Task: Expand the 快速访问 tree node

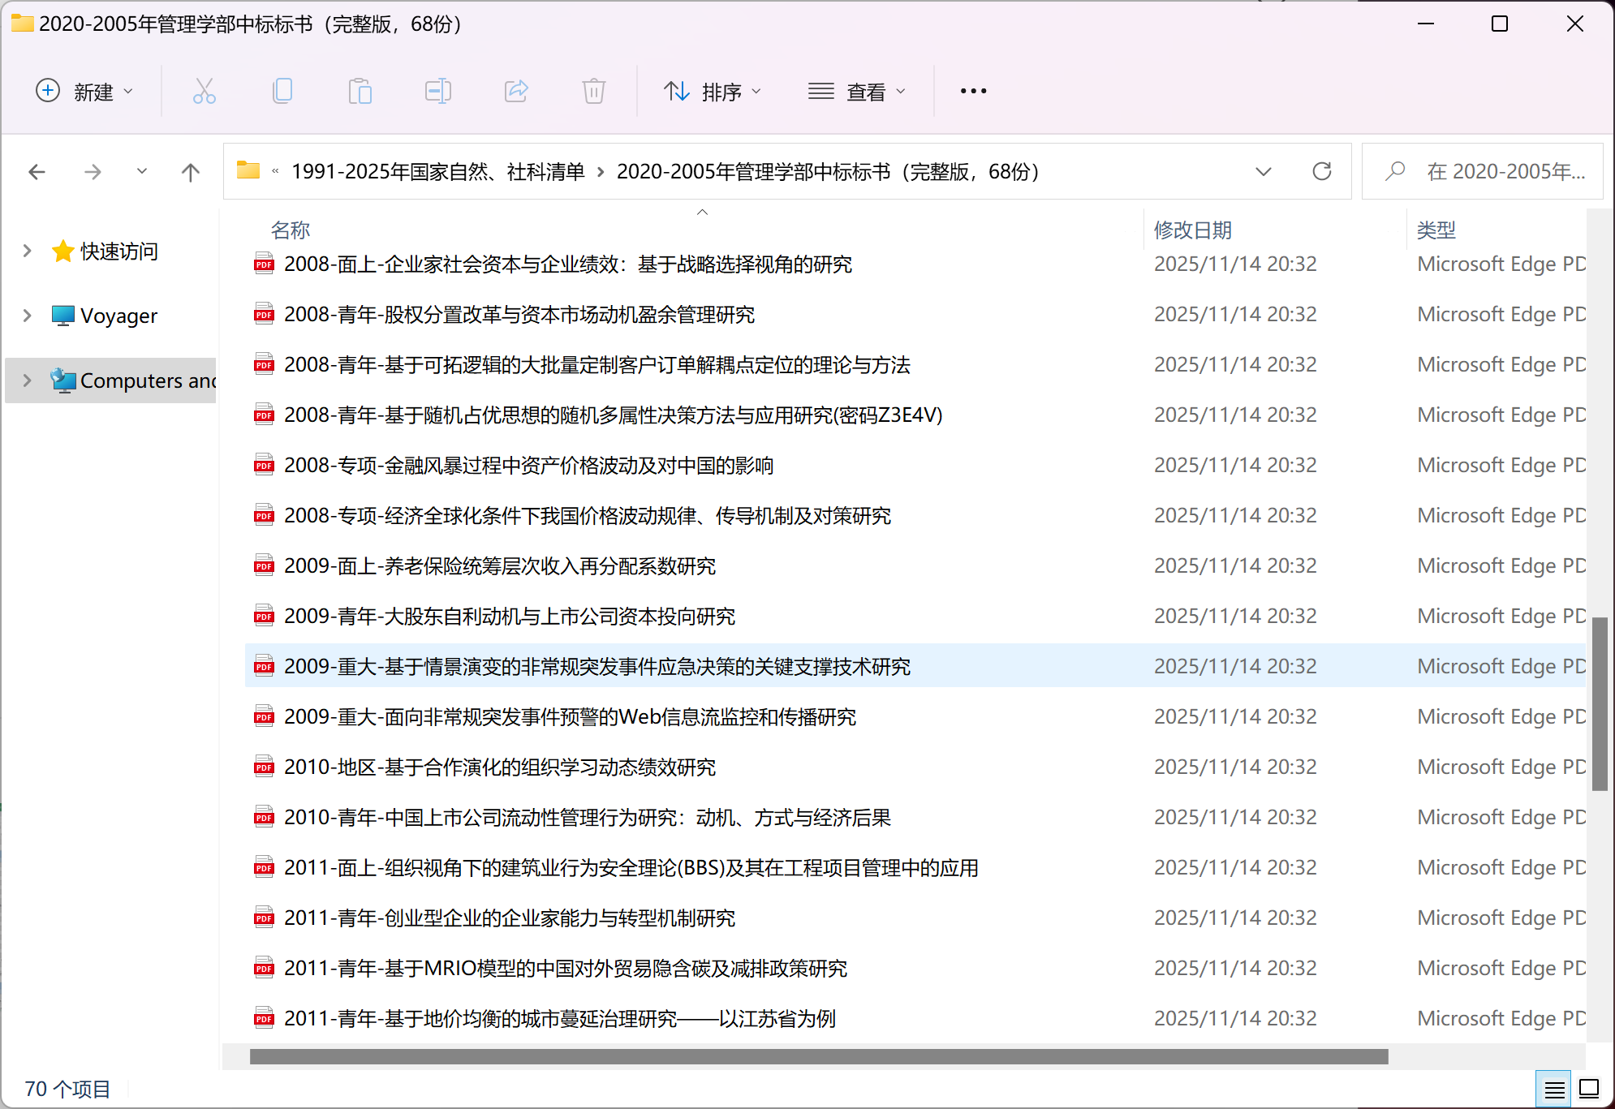Action: coord(28,251)
